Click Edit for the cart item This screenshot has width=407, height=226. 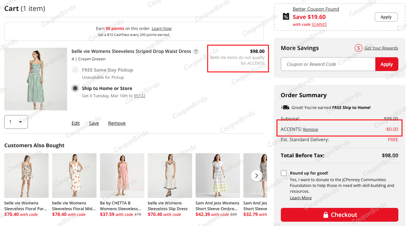[x=76, y=123]
